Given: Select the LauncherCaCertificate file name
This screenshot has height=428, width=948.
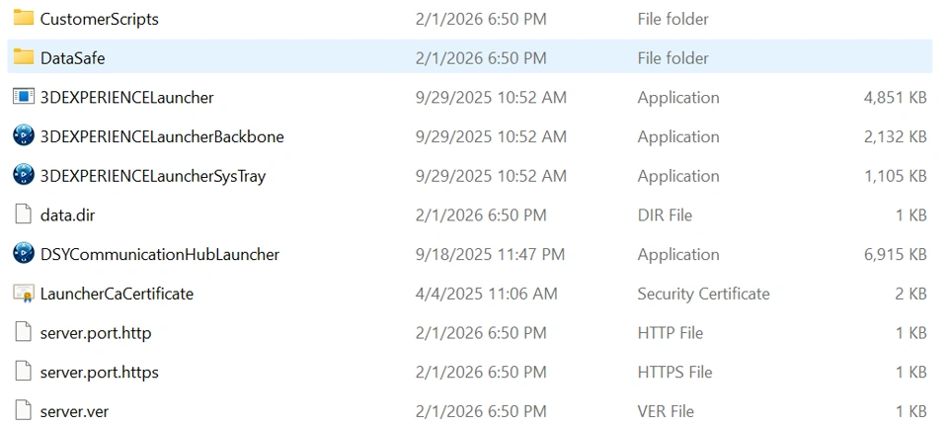Looking at the screenshot, I should pyautogui.click(x=117, y=294).
